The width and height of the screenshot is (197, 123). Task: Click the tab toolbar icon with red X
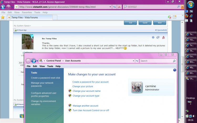(x=170, y=17)
